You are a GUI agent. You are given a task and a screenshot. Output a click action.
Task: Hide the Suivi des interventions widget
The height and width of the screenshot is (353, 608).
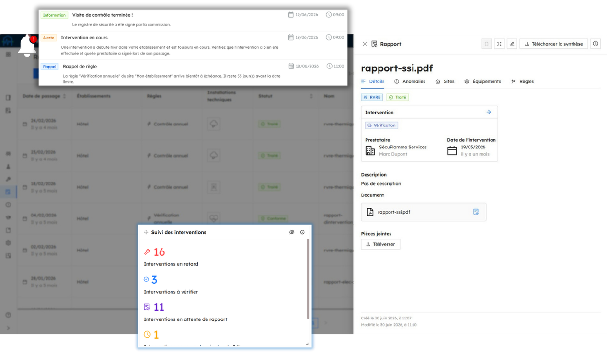291,232
